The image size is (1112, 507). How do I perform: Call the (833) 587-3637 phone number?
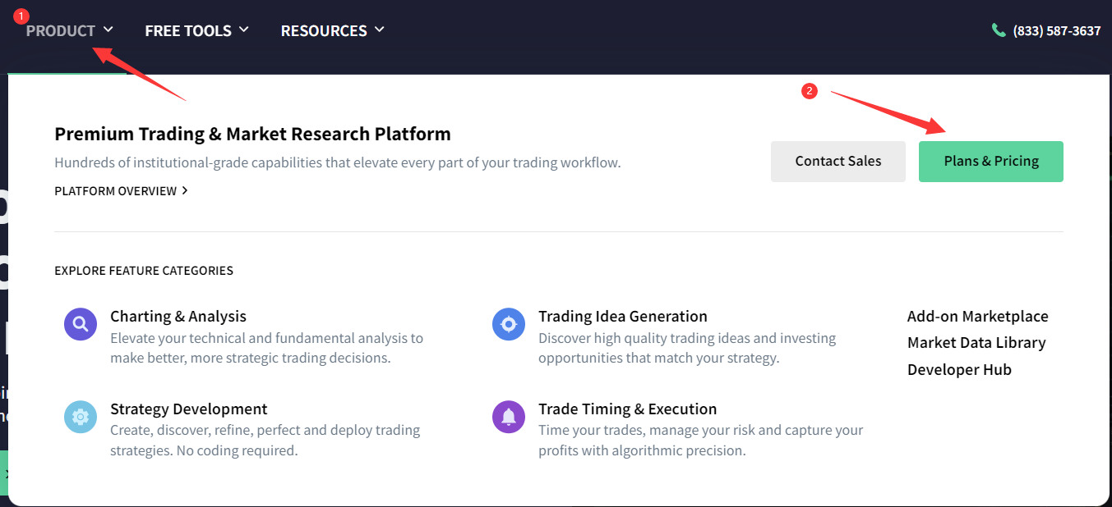(x=1056, y=30)
